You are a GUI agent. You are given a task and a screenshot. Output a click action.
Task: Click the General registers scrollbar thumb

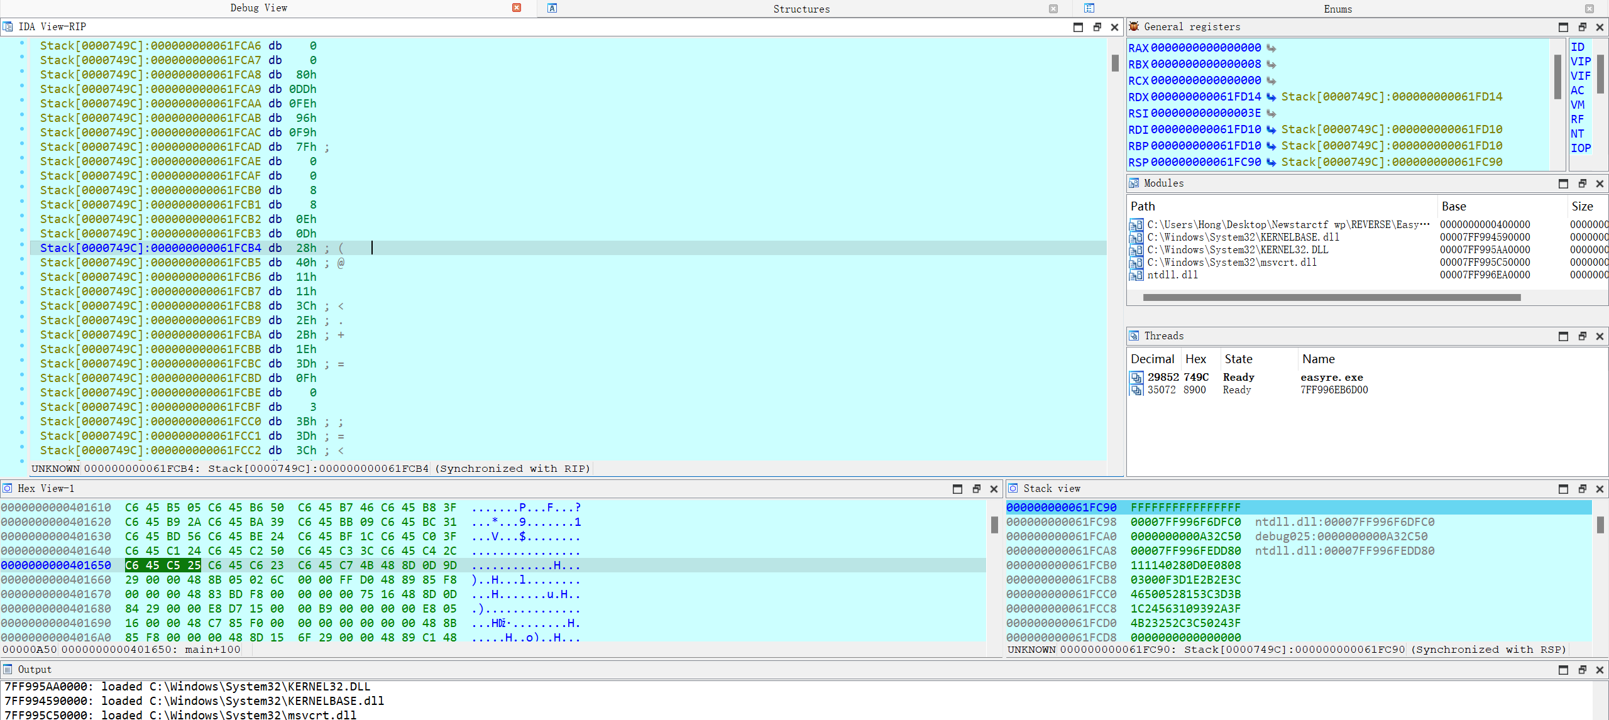point(1557,77)
